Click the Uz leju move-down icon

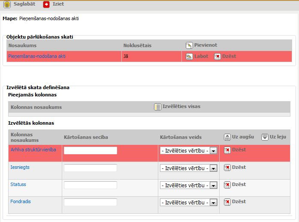pyautogui.click(x=265, y=137)
